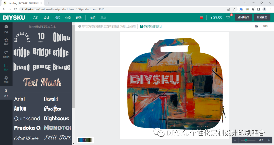
Task: Click the zoom in plus button
Action: coord(269,140)
